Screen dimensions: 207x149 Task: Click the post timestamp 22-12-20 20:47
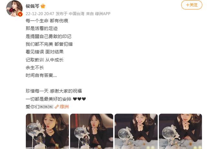point(40,14)
